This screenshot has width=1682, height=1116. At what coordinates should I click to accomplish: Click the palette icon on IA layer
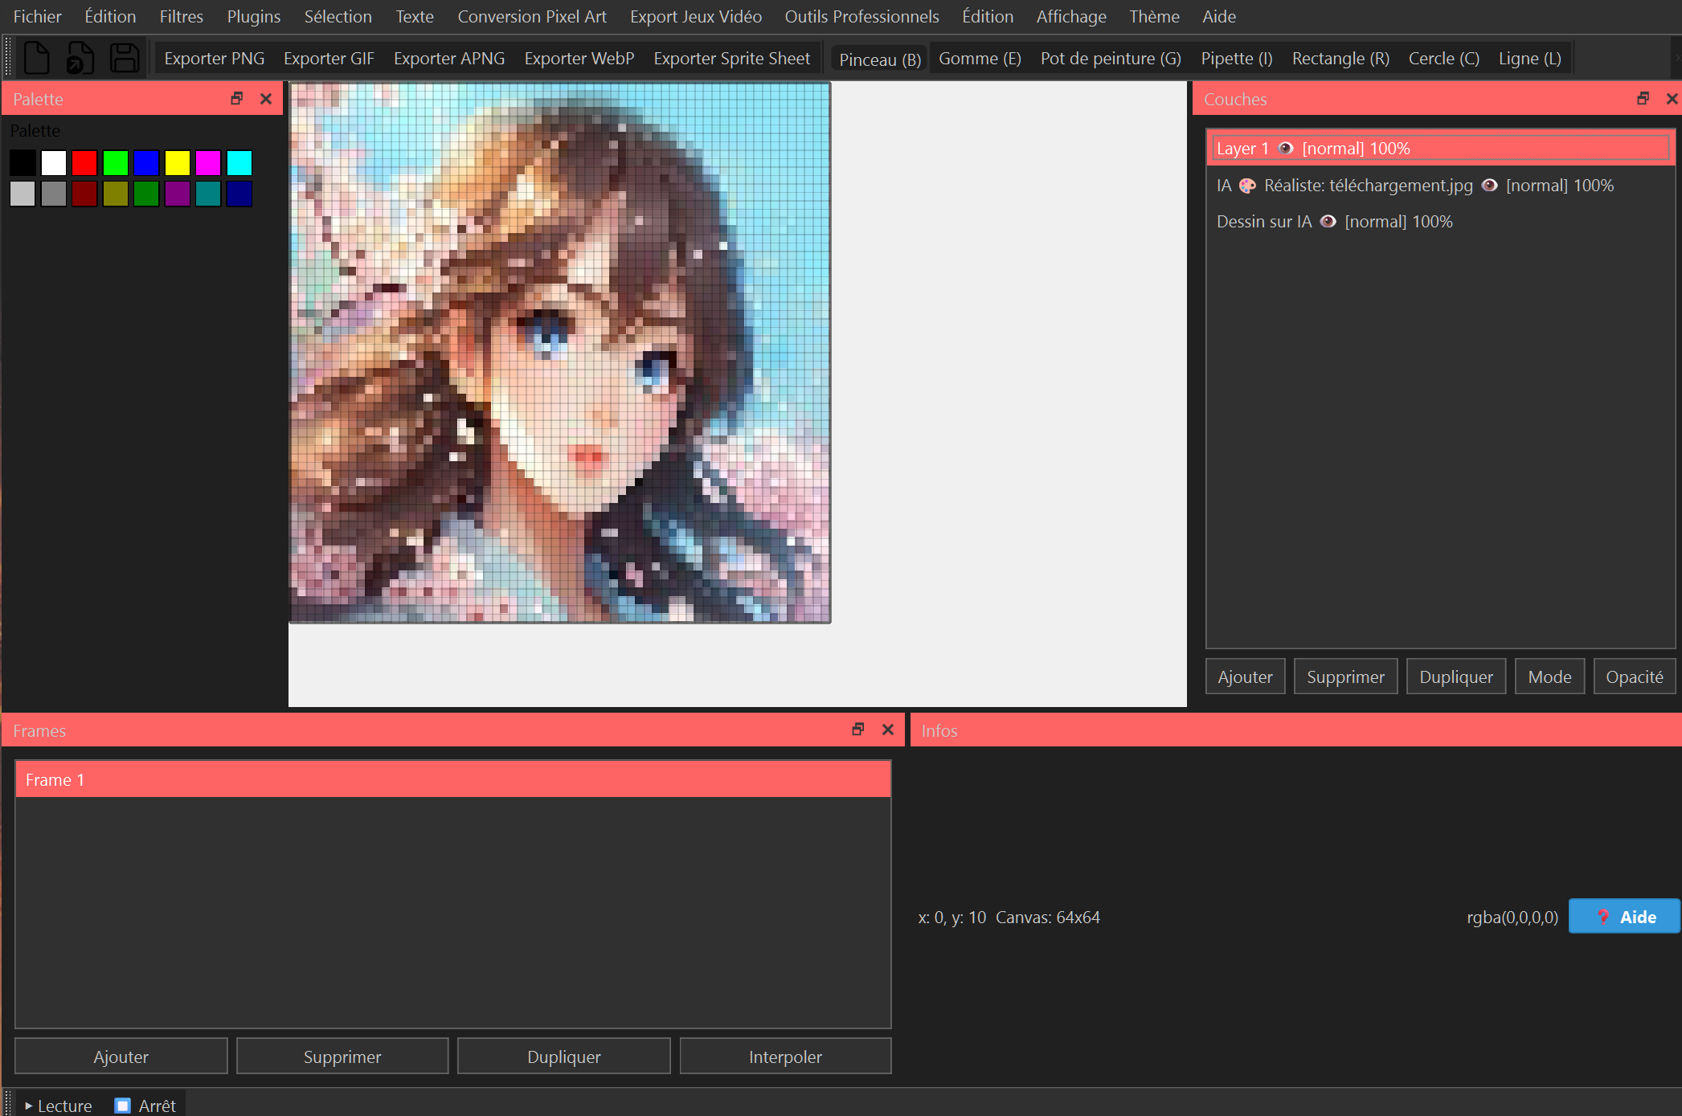click(1247, 186)
